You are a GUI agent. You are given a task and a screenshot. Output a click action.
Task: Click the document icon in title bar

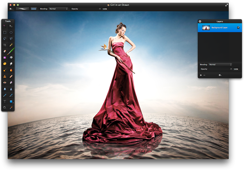[108, 5]
